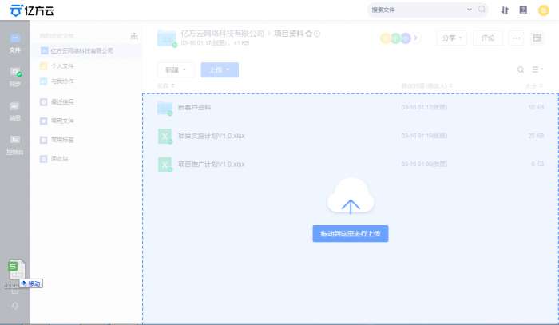Screen dimensions: 559x325
Task: Click the magnifier icon above file list
Action: pyautogui.click(x=521, y=70)
